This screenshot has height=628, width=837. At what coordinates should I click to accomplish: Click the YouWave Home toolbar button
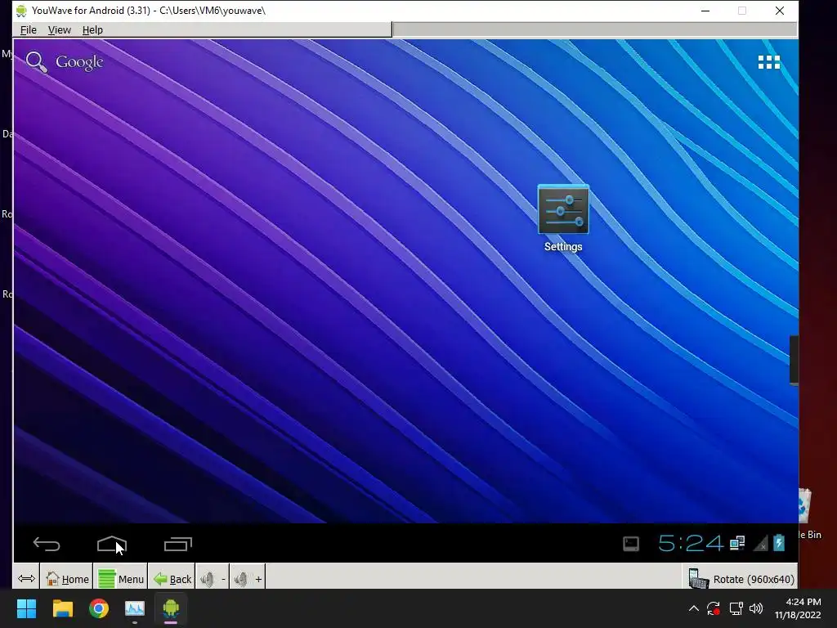pos(67,579)
